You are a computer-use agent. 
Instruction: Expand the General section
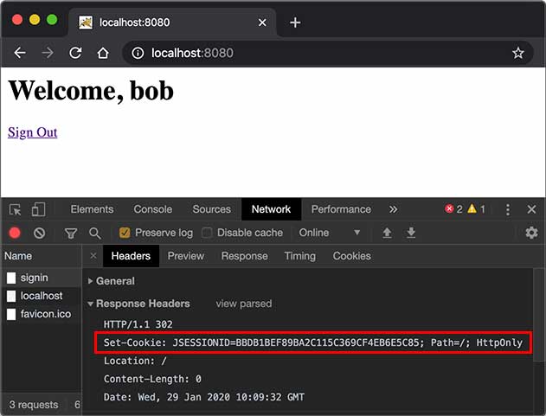tap(115, 281)
